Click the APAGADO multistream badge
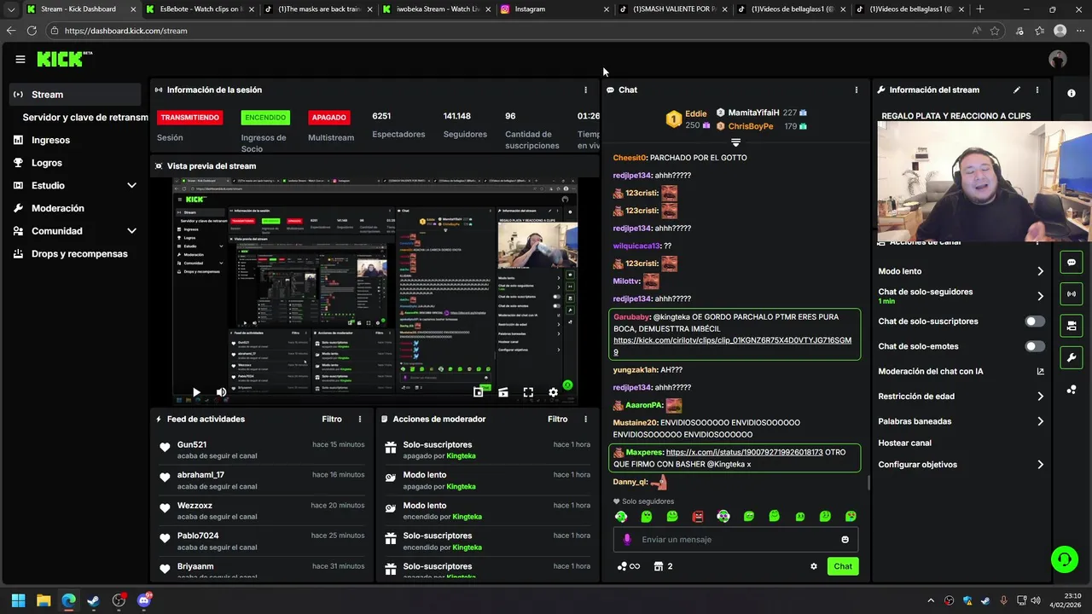Viewport: 1092px width, 614px height. 329,118
